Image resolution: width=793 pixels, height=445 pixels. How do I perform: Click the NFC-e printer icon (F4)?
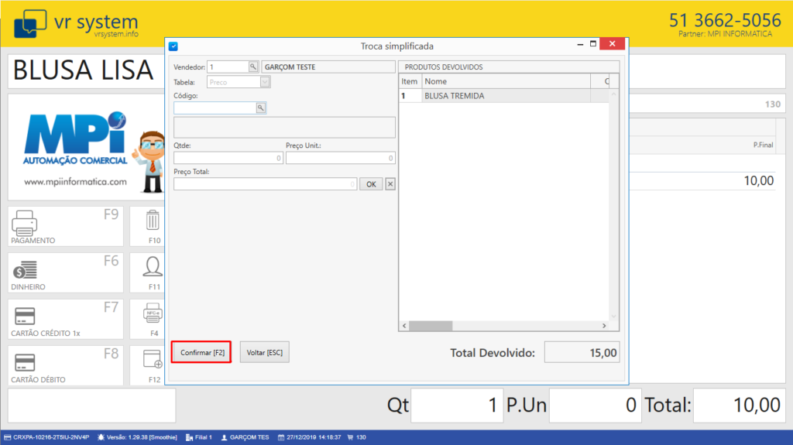coord(153,314)
